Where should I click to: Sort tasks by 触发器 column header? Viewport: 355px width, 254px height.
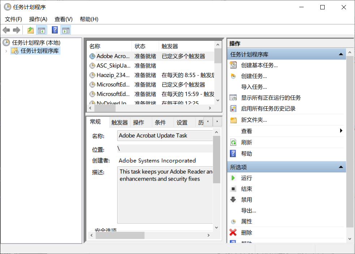[187, 46]
